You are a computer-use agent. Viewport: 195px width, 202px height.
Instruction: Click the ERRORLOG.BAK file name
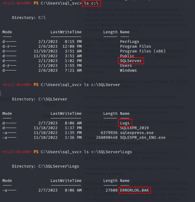pos(134,190)
